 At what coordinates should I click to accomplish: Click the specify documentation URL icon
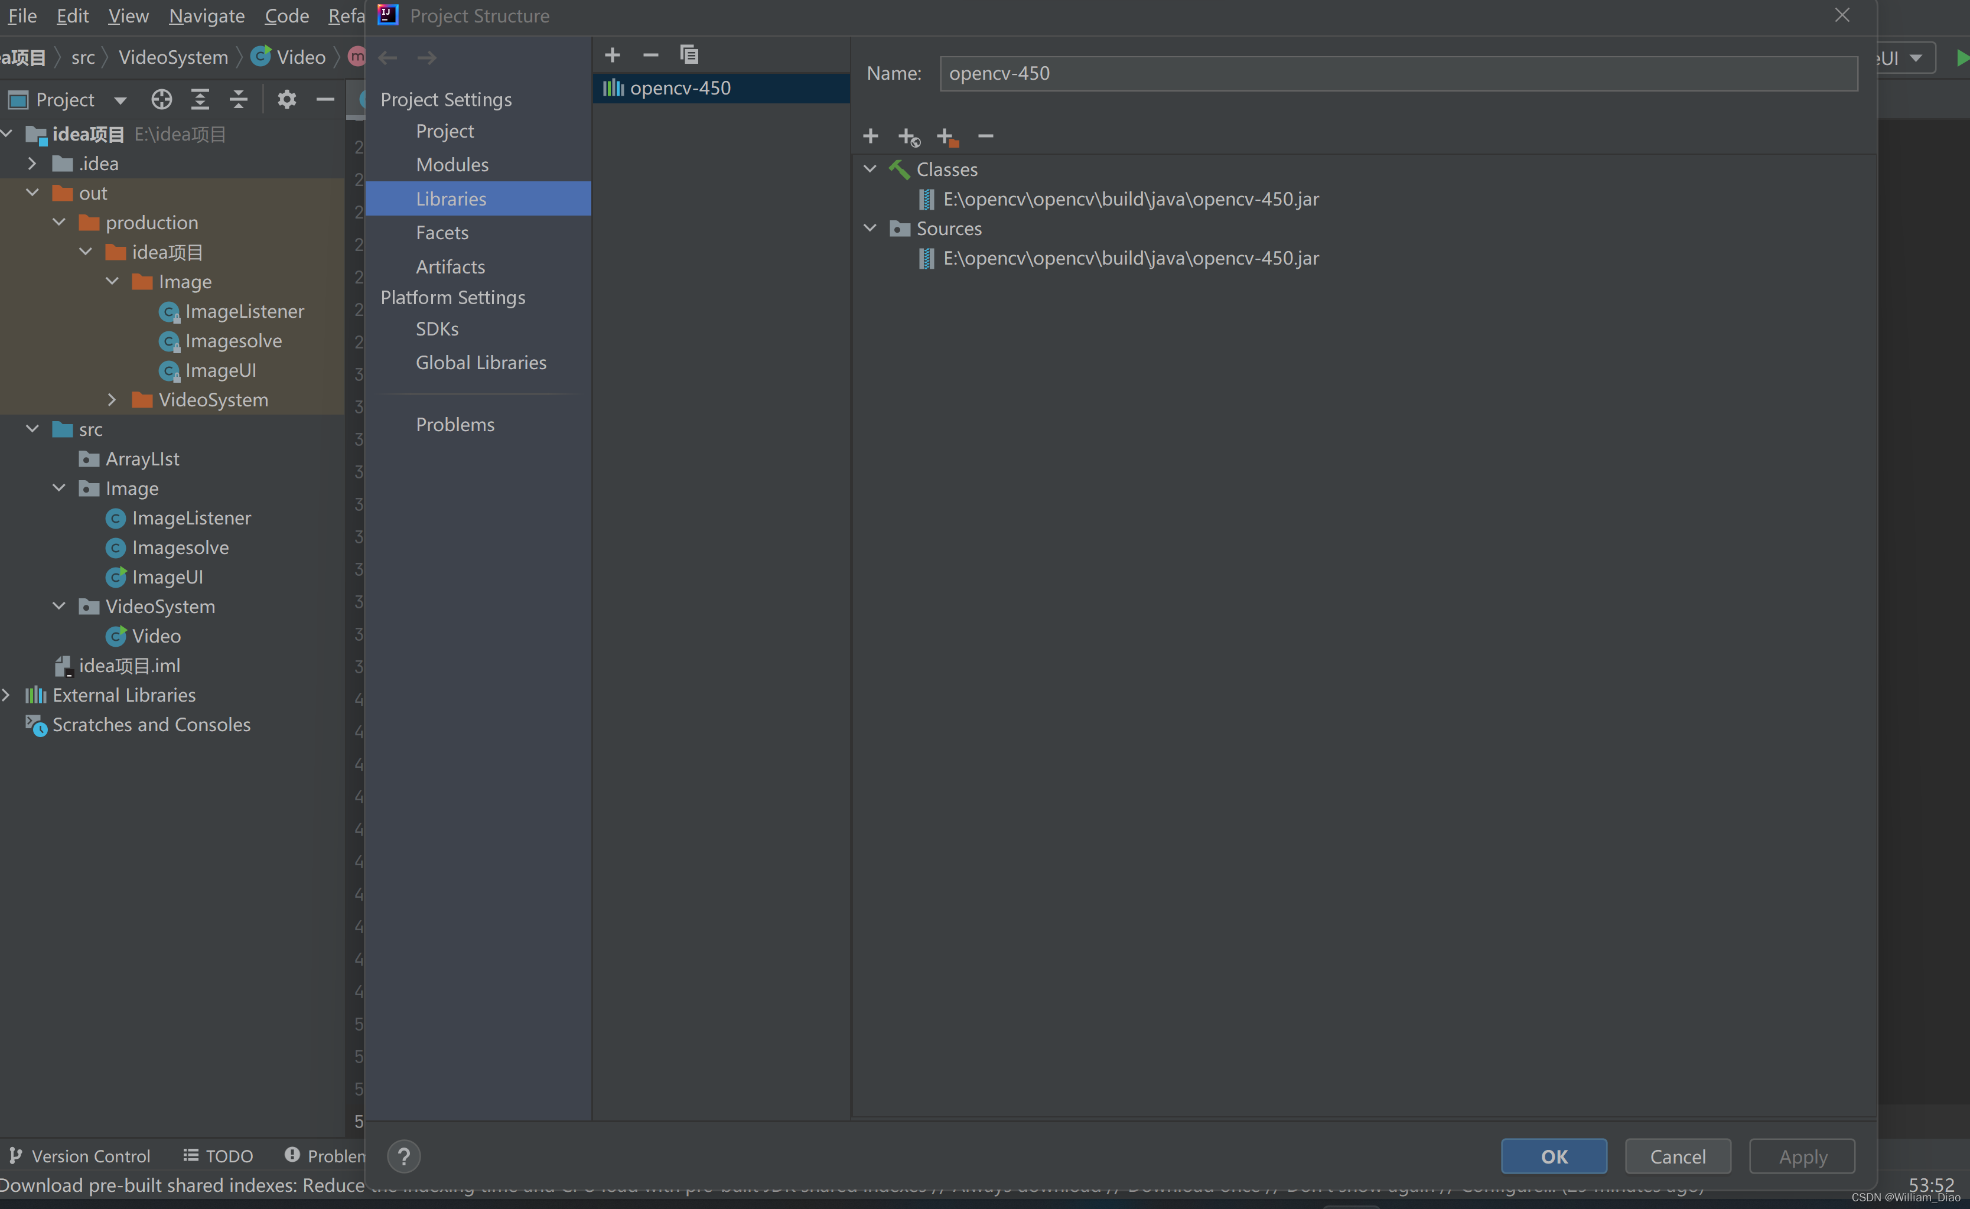click(909, 137)
